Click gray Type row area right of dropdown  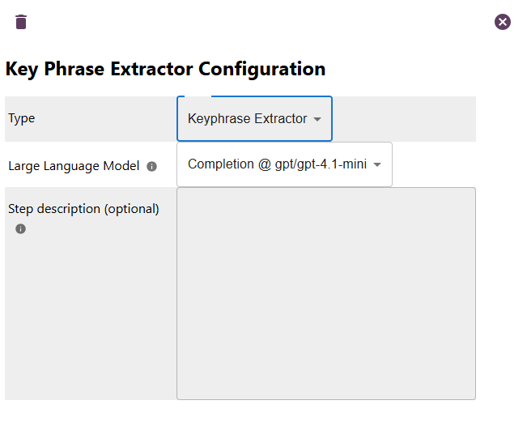[x=403, y=119]
